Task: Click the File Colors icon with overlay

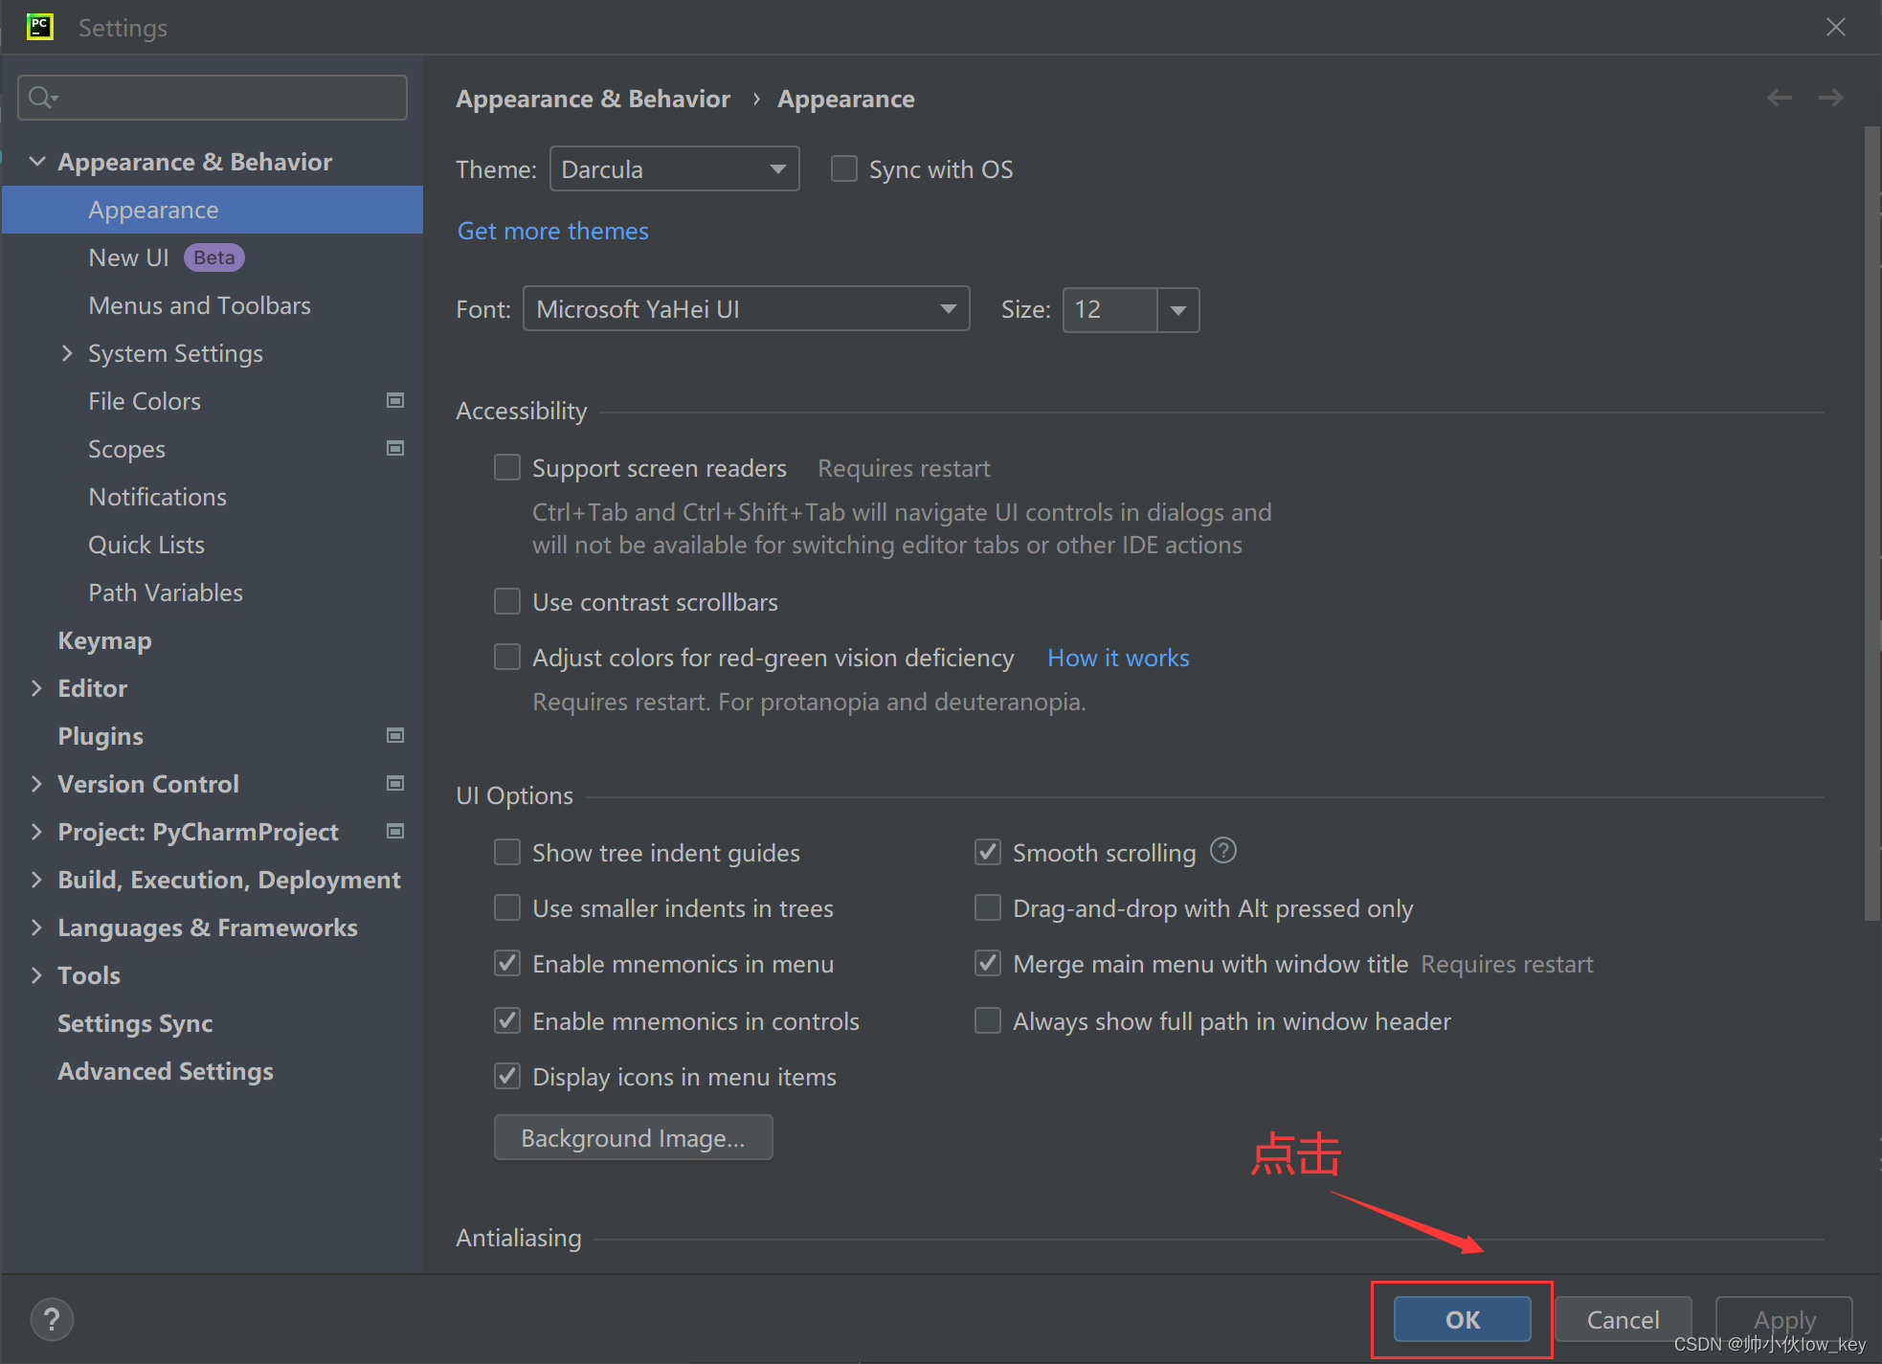Action: (394, 400)
